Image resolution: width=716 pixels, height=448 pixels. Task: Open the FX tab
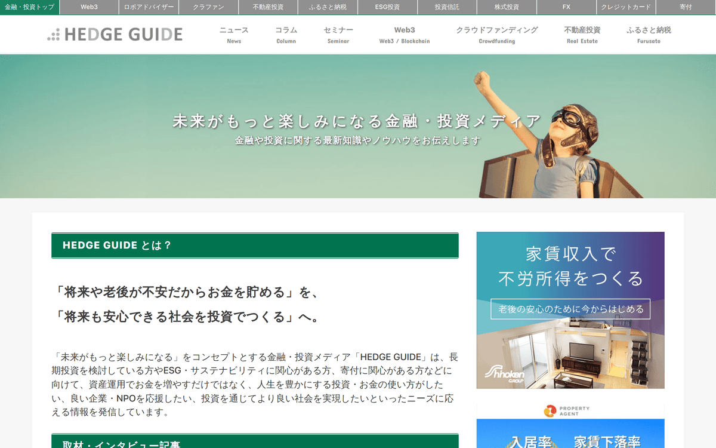(x=567, y=7)
